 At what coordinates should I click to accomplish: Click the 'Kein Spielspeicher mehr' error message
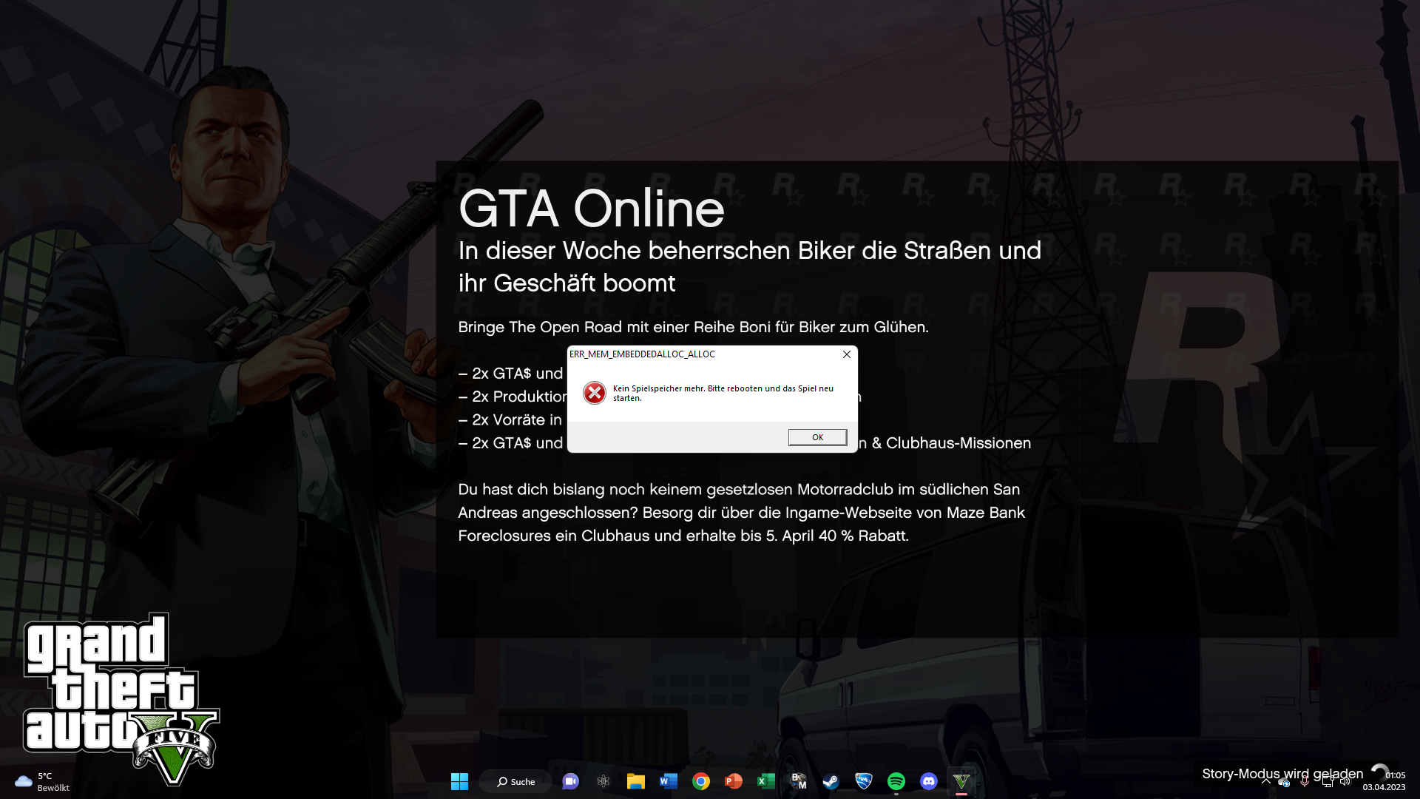[x=723, y=393]
